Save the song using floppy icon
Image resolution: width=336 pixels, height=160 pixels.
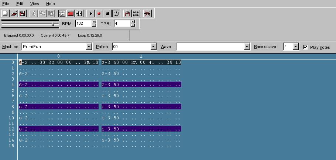[22, 14]
